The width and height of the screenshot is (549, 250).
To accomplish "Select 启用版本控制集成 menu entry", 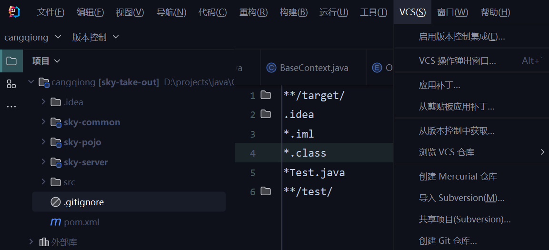I will click(461, 37).
